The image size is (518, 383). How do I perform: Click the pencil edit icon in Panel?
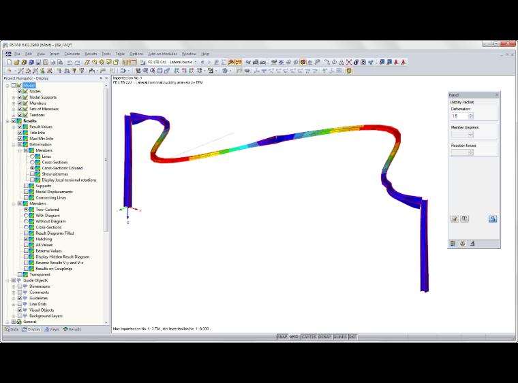(x=455, y=219)
